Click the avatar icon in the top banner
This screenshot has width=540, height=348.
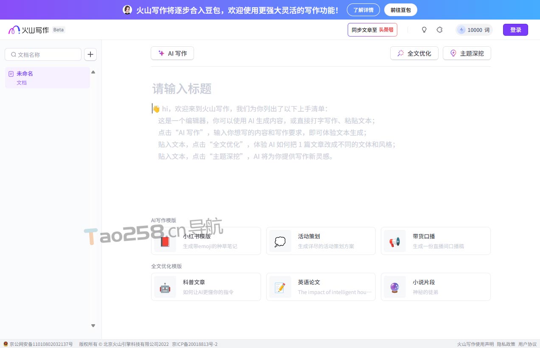[x=127, y=10]
